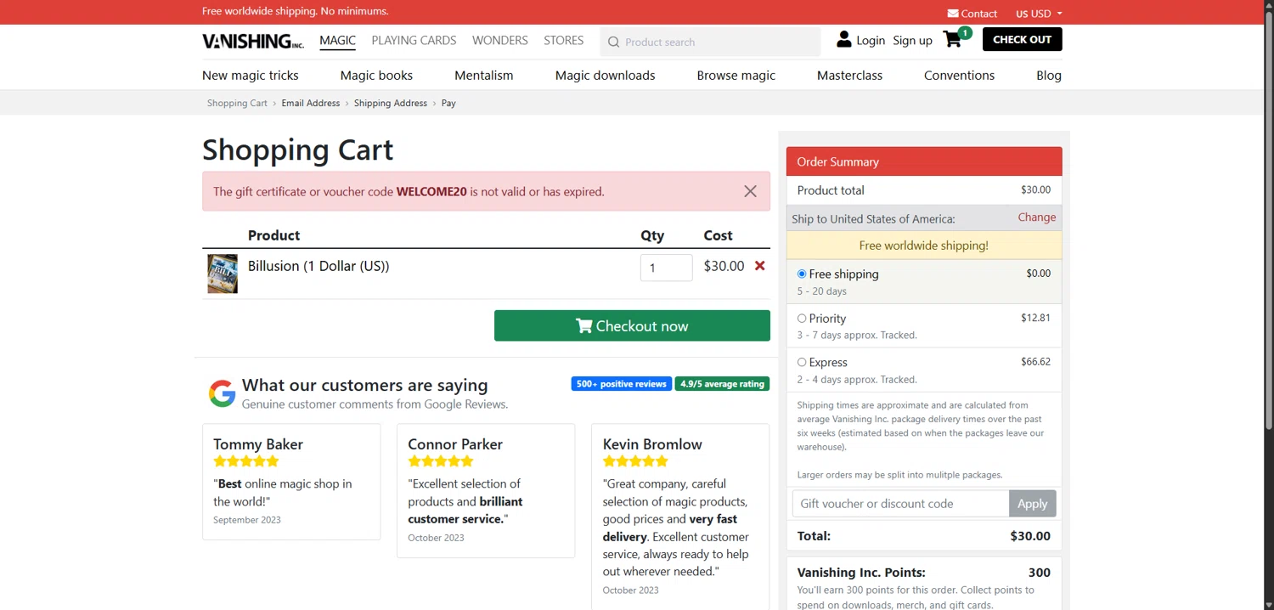
Task: Click 500+ positive reviews badge
Action: [x=622, y=384]
